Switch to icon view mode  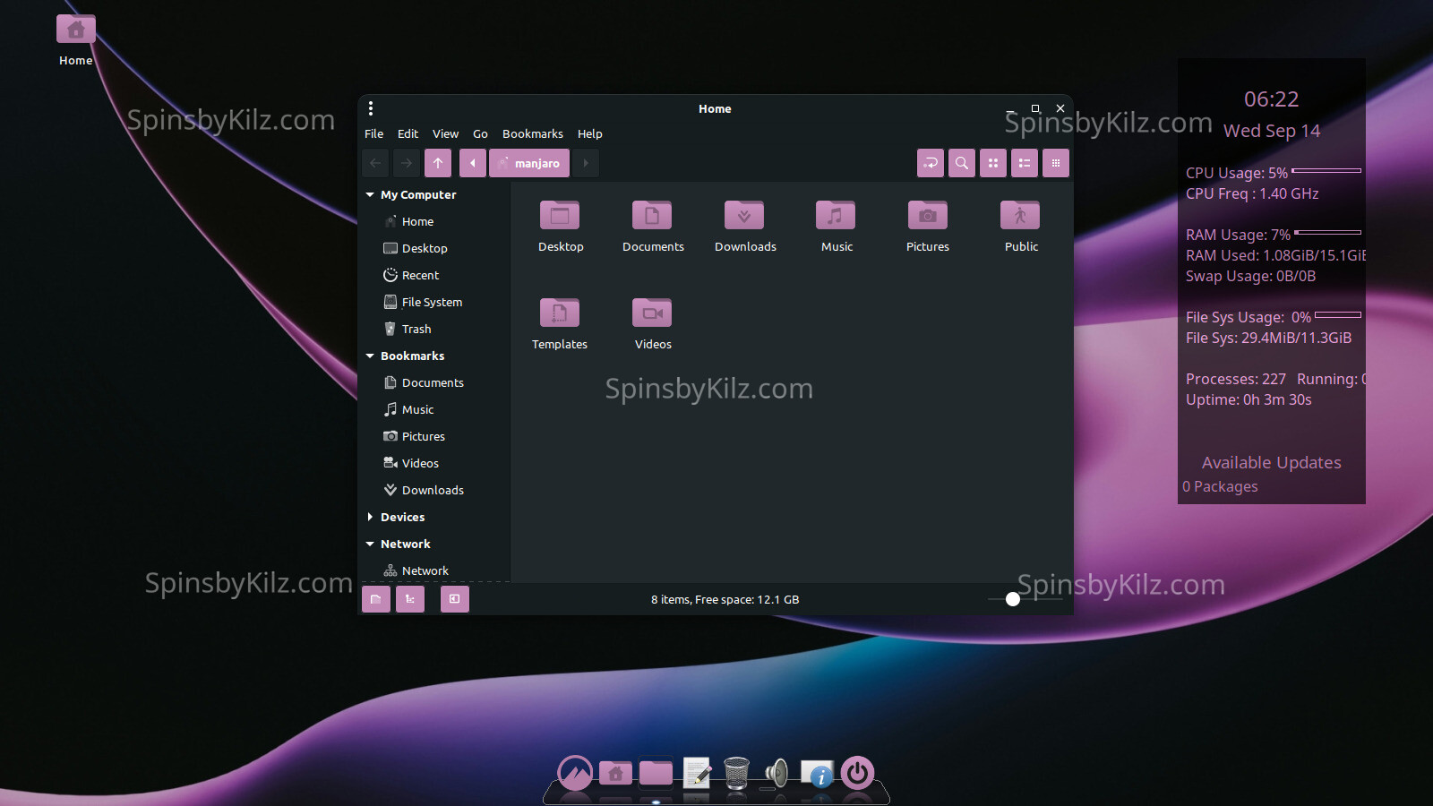click(993, 163)
